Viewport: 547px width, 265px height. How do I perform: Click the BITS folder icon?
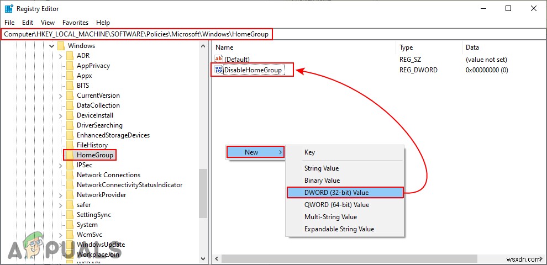71,86
